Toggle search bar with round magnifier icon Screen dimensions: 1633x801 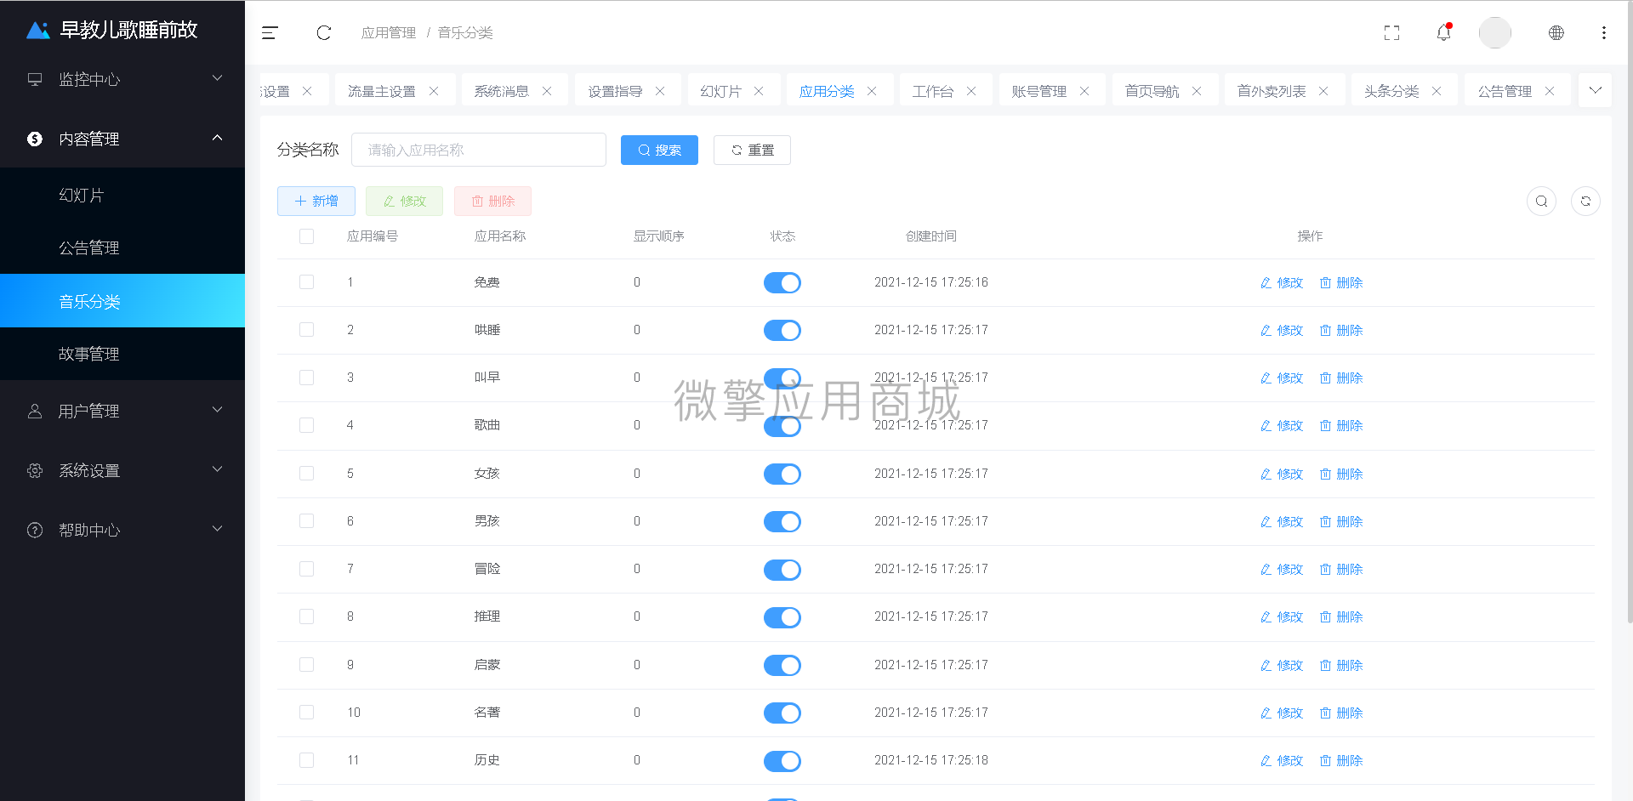[1541, 202]
